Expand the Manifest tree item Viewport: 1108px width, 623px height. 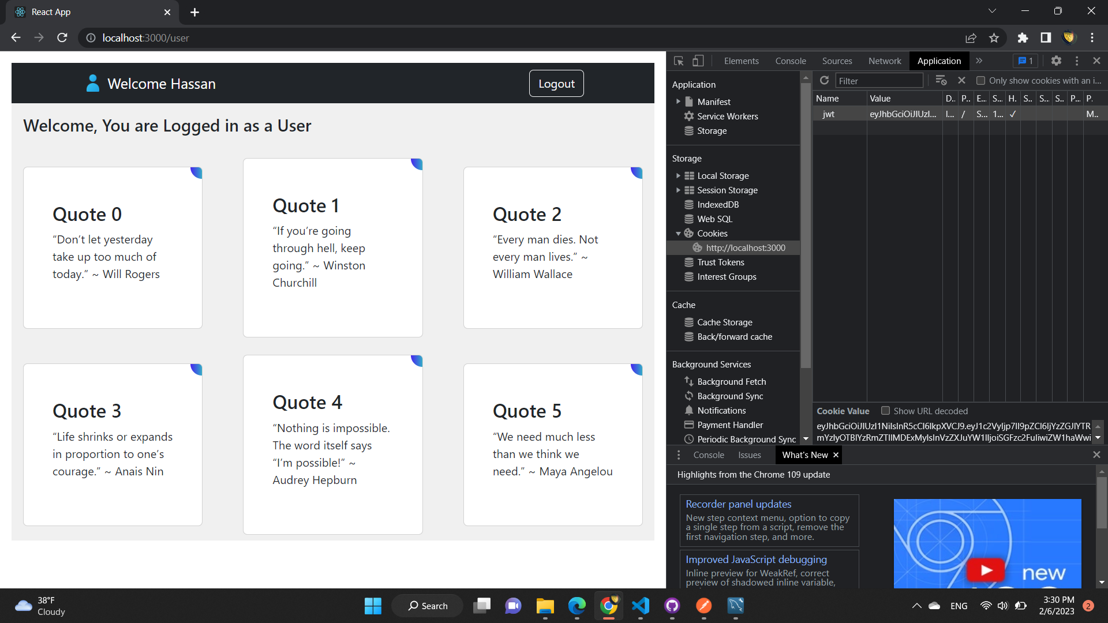tap(679, 102)
